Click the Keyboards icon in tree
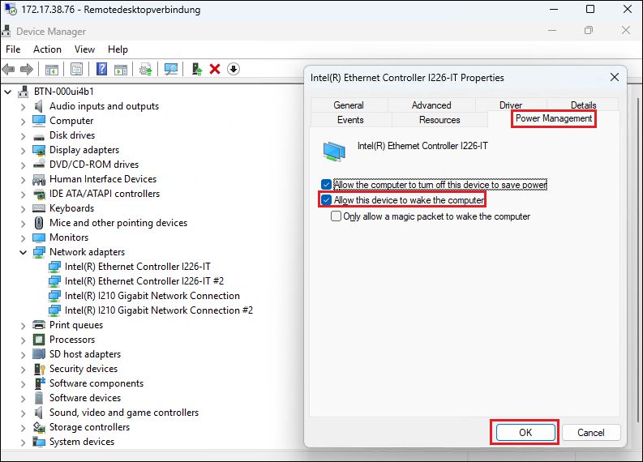 click(39, 208)
